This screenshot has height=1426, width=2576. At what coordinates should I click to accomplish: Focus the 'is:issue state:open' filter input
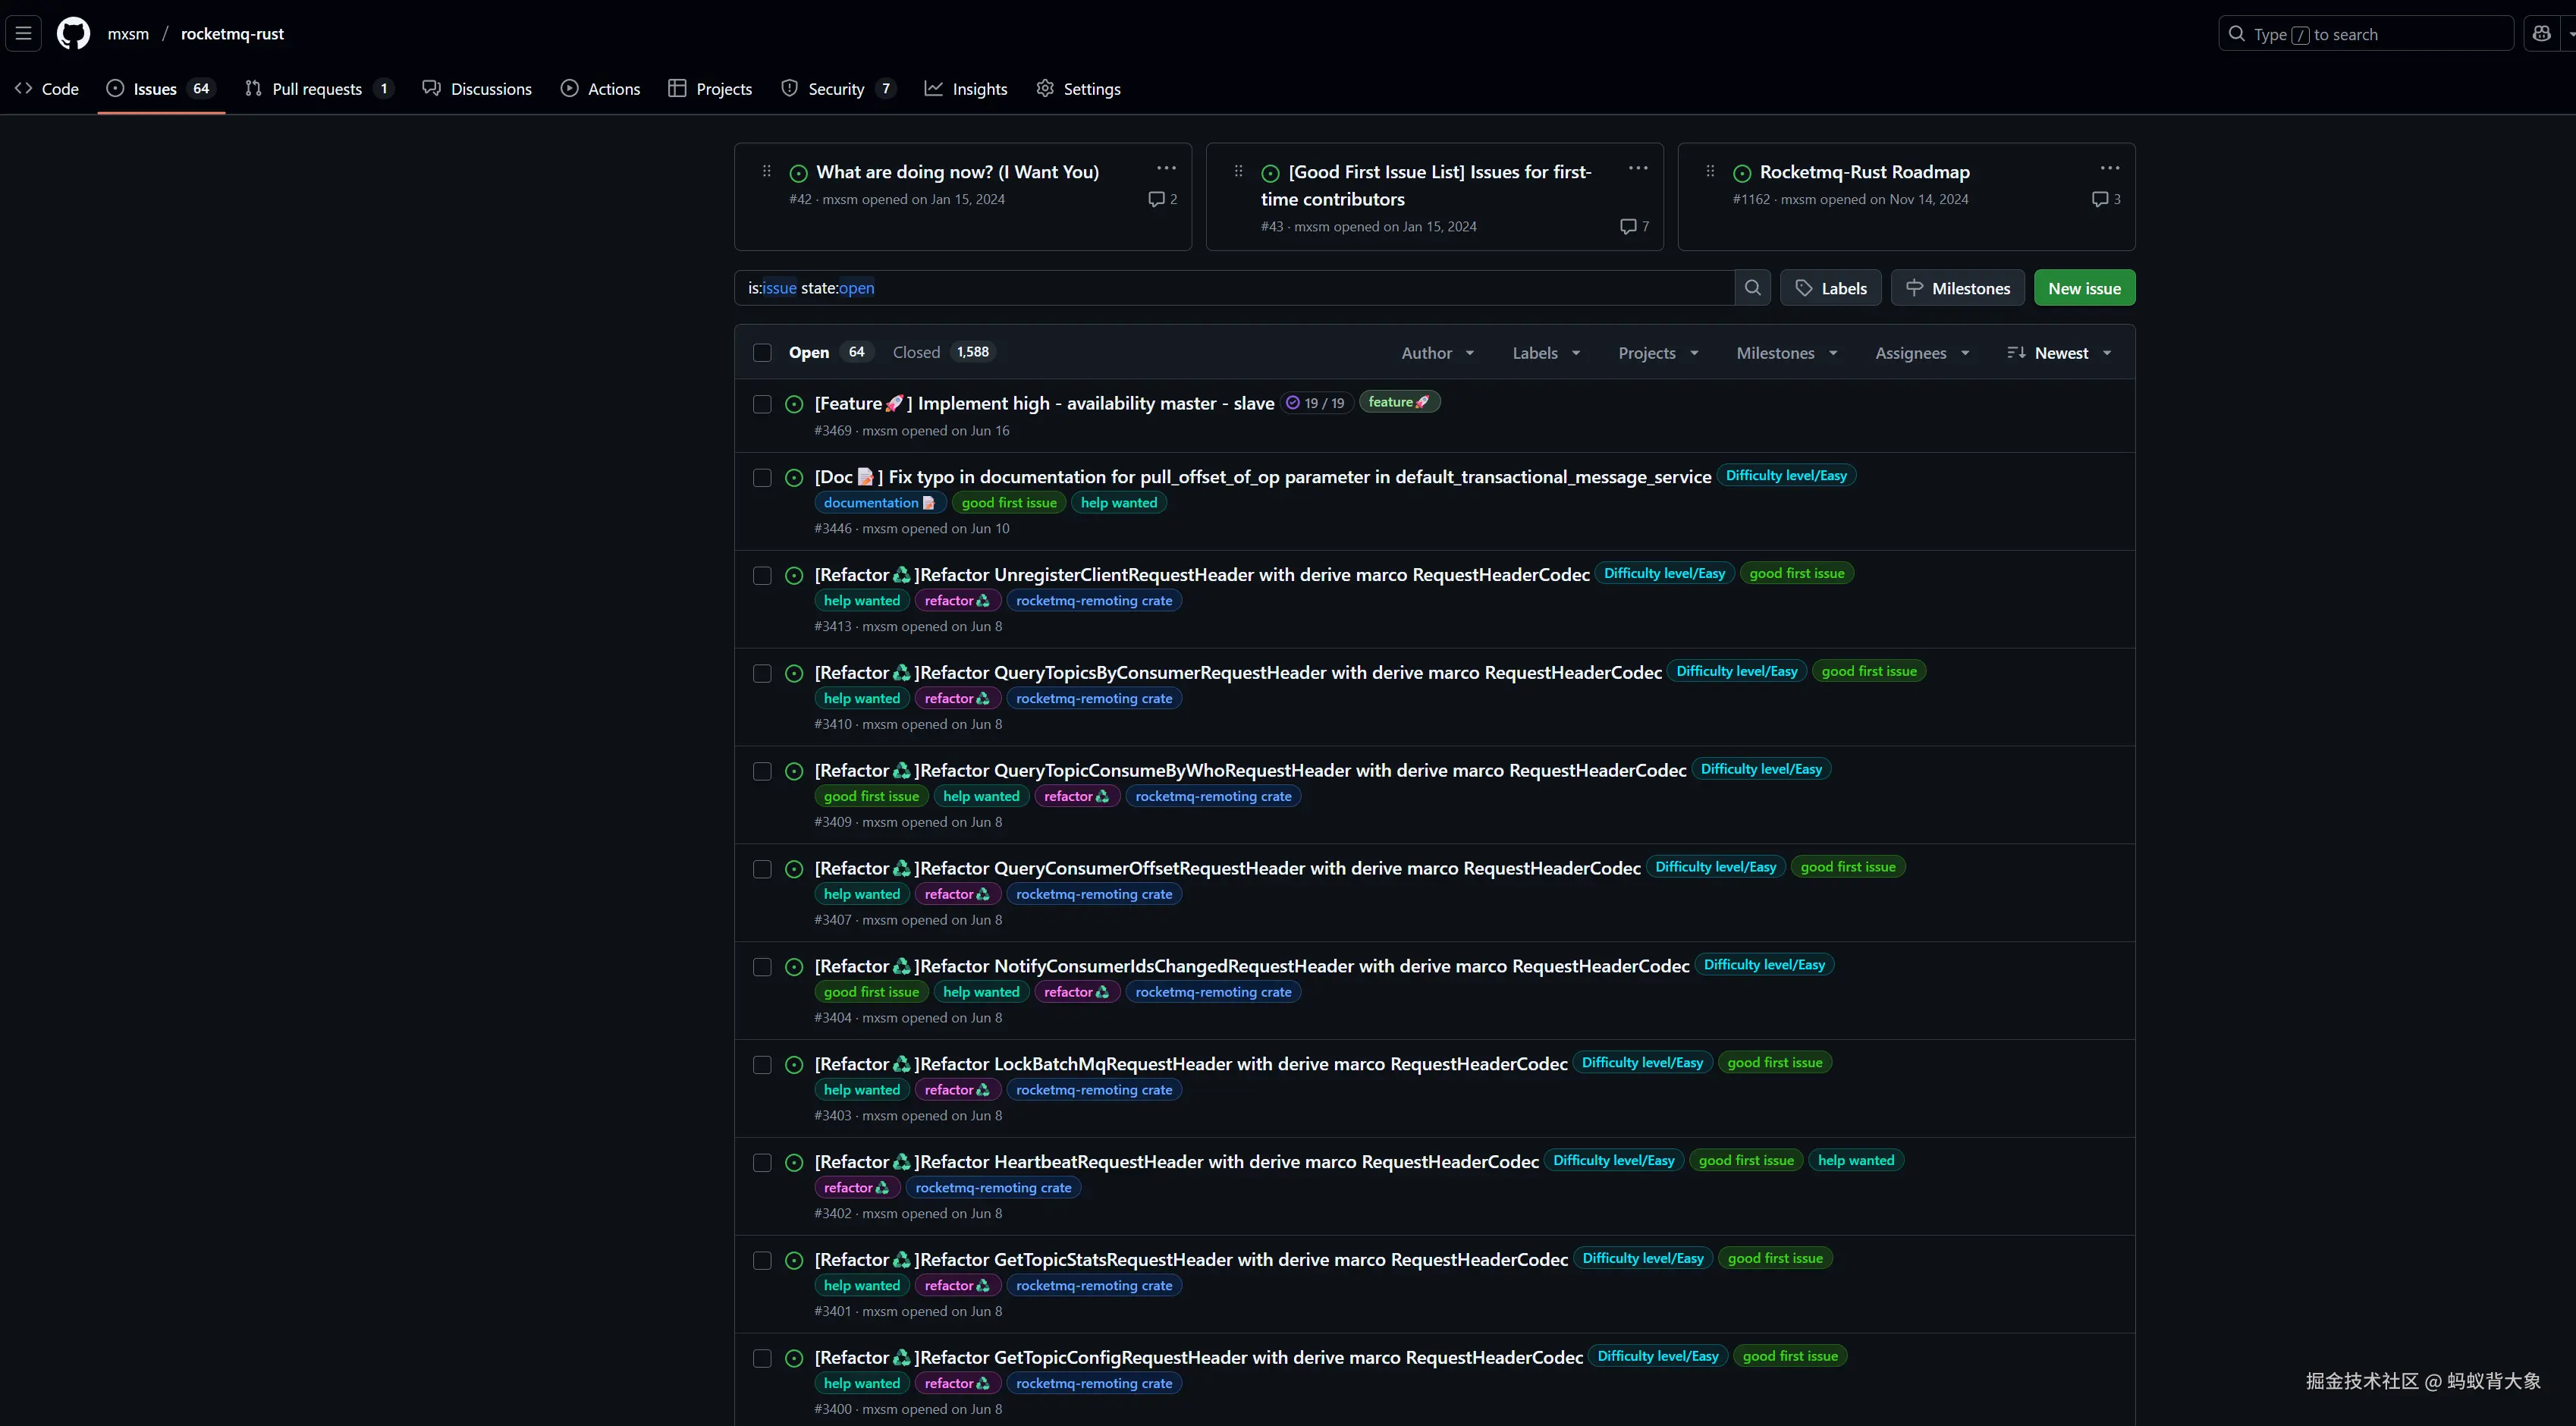pyautogui.click(x=1234, y=288)
